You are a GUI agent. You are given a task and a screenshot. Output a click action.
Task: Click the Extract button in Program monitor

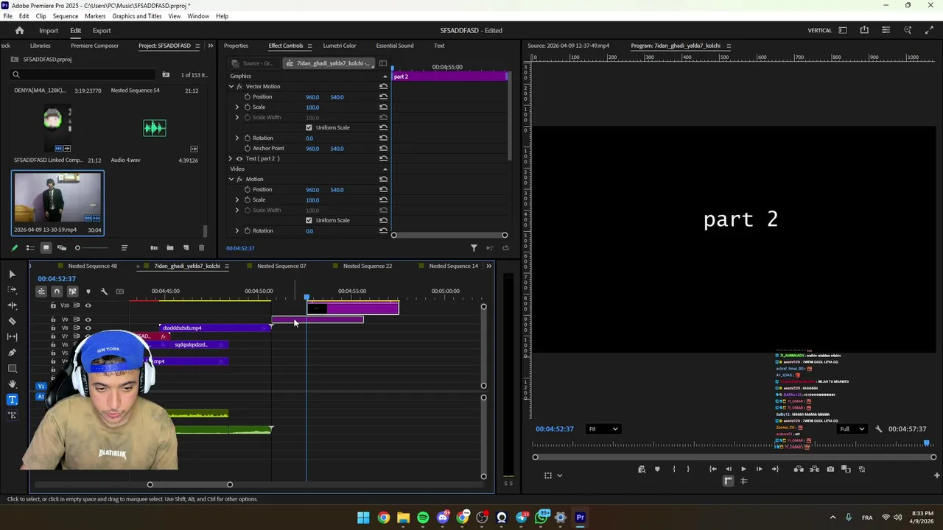click(815, 469)
